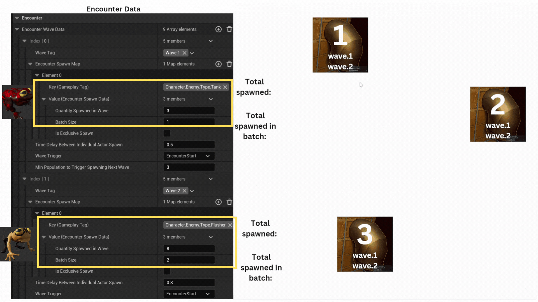The image size is (538, 302).
Task: Add map element to Index 1 Spawn Map
Action: [x=219, y=202]
